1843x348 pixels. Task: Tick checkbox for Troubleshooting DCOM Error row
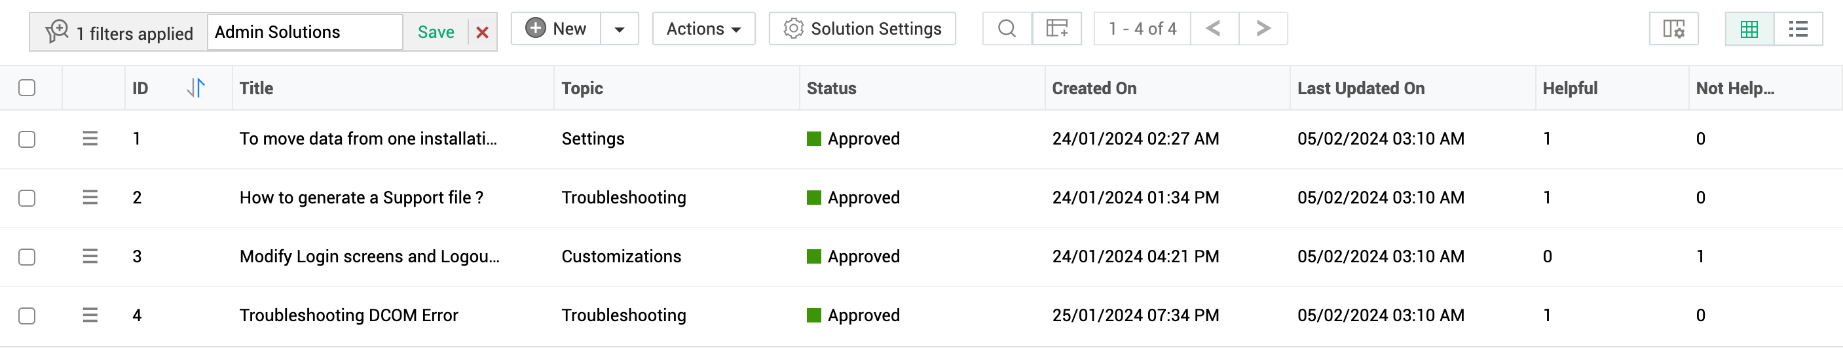(28, 316)
